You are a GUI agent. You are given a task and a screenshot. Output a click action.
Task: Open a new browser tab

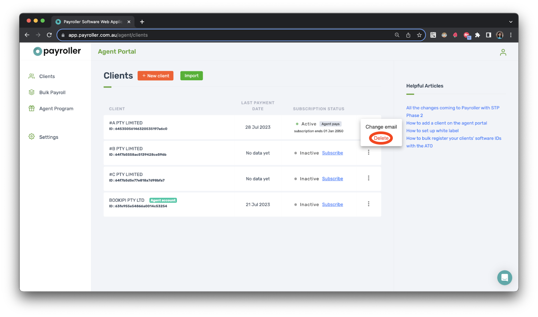pyautogui.click(x=142, y=22)
